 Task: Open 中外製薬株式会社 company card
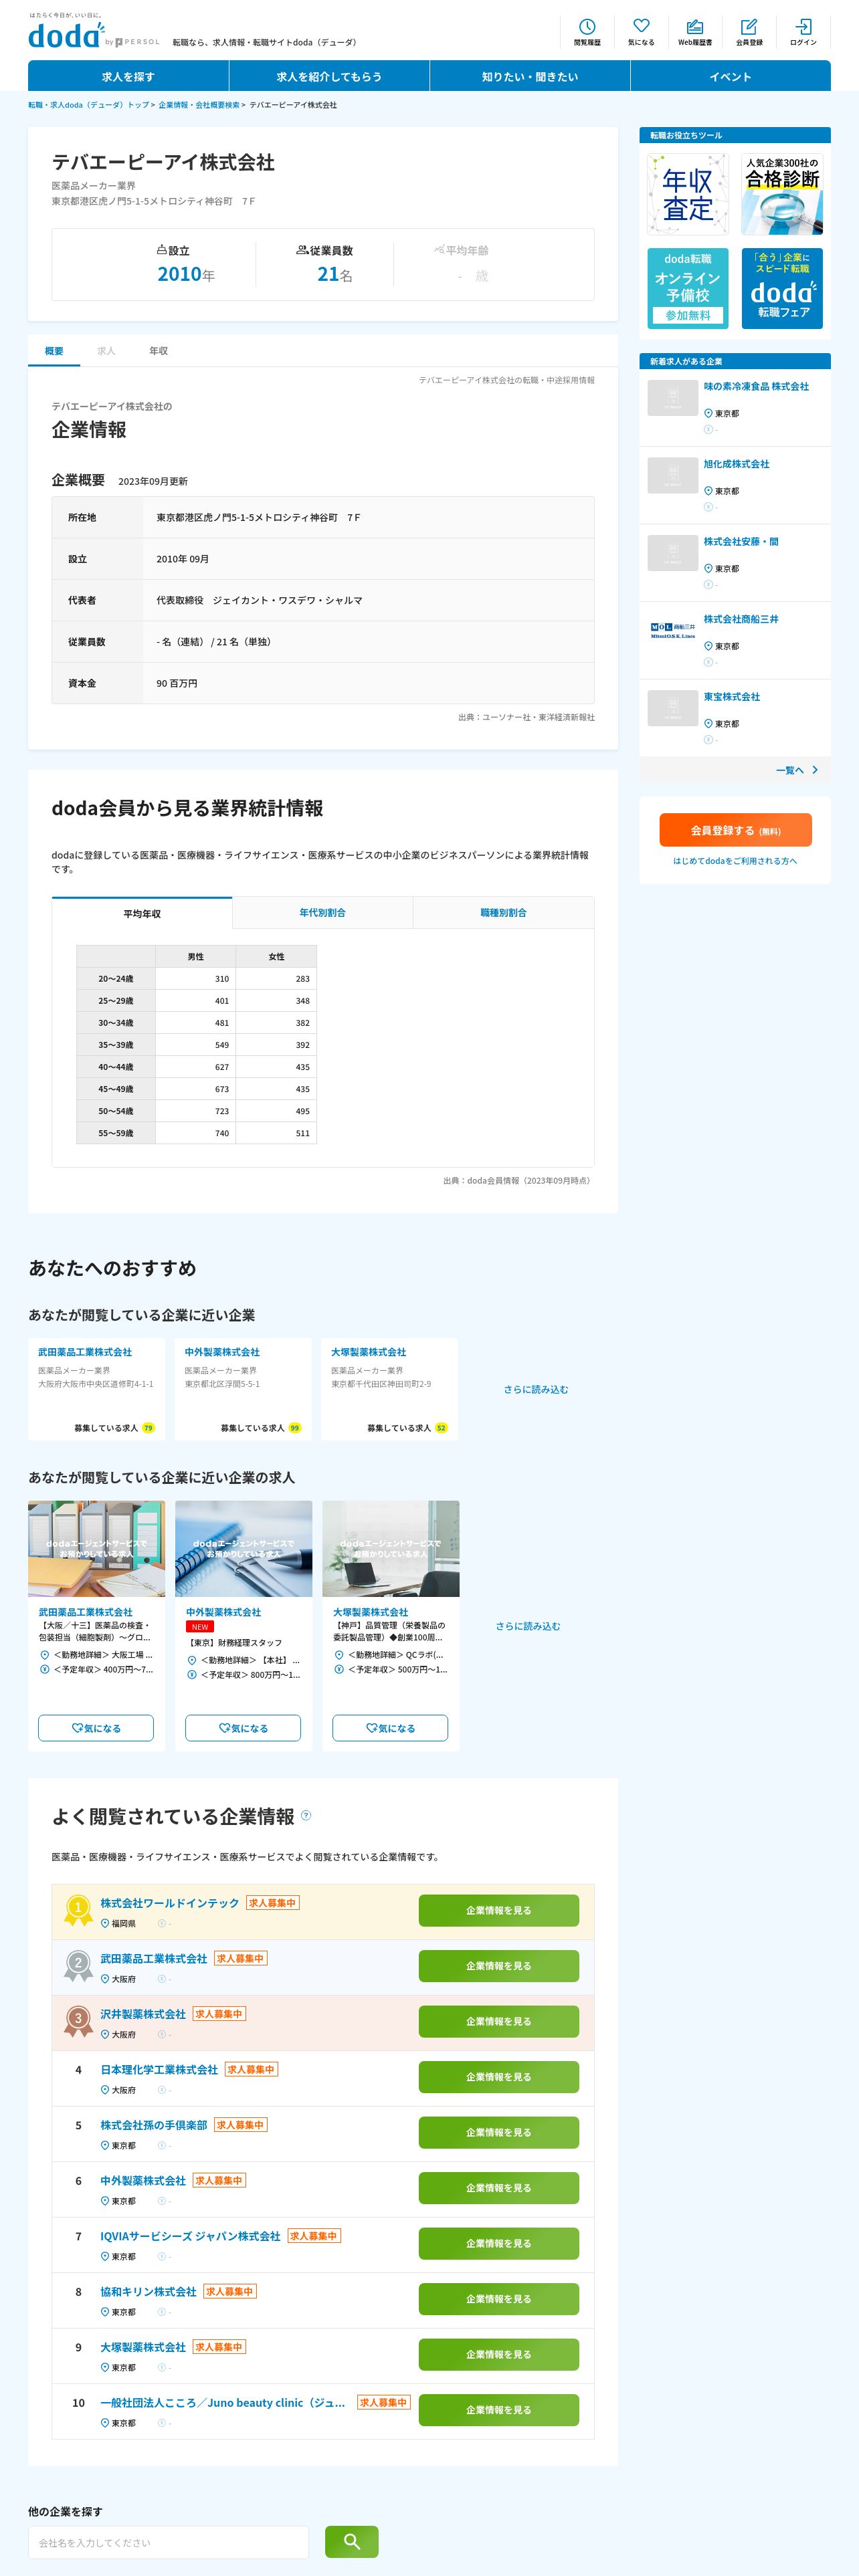click(243, 1389)
